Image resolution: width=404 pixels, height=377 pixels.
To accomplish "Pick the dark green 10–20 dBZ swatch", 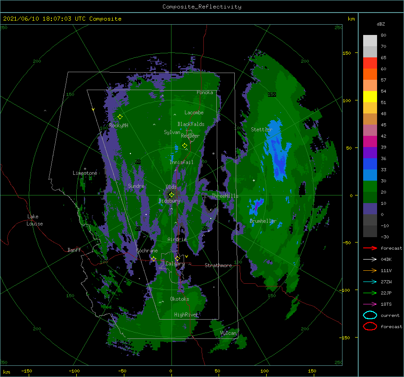I will [x=370, y=197].
